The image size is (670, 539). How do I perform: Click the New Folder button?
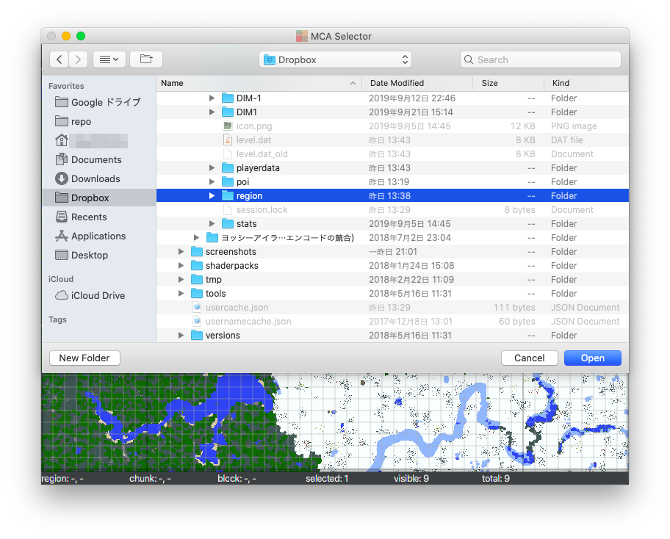point(84,358)
